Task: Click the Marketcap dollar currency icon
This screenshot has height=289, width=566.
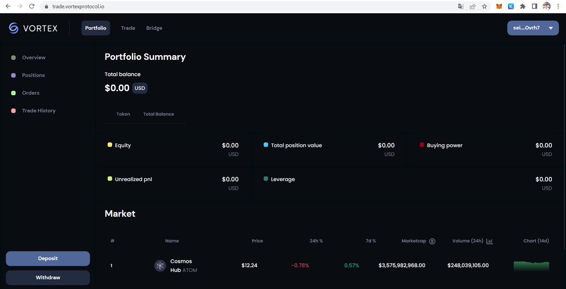Action: 432,241
